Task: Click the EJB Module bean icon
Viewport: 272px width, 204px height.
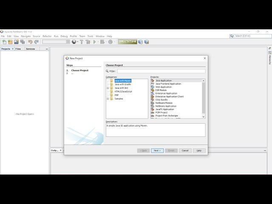Action: 153,90
